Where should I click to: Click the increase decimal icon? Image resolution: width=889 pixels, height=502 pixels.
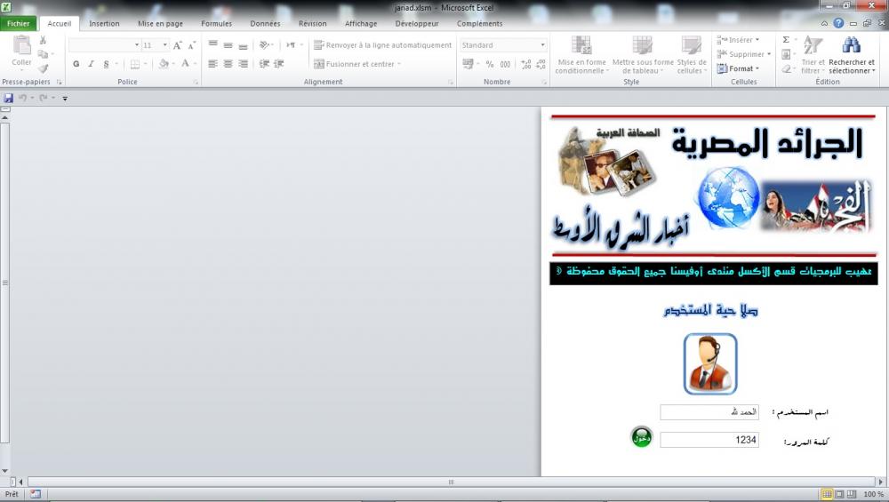[x=526, y=64]
